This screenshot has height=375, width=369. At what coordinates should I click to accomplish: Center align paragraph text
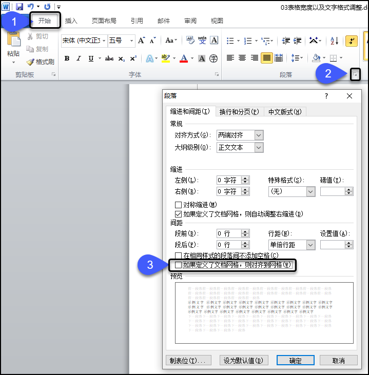242,58
